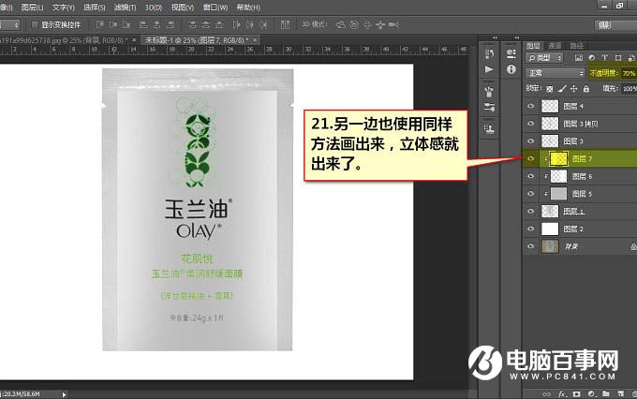The width and height of the screenshot is (637, 399).
Task: Hide layer 图层 7 via eye icon
Action: [x=530, y=158]
